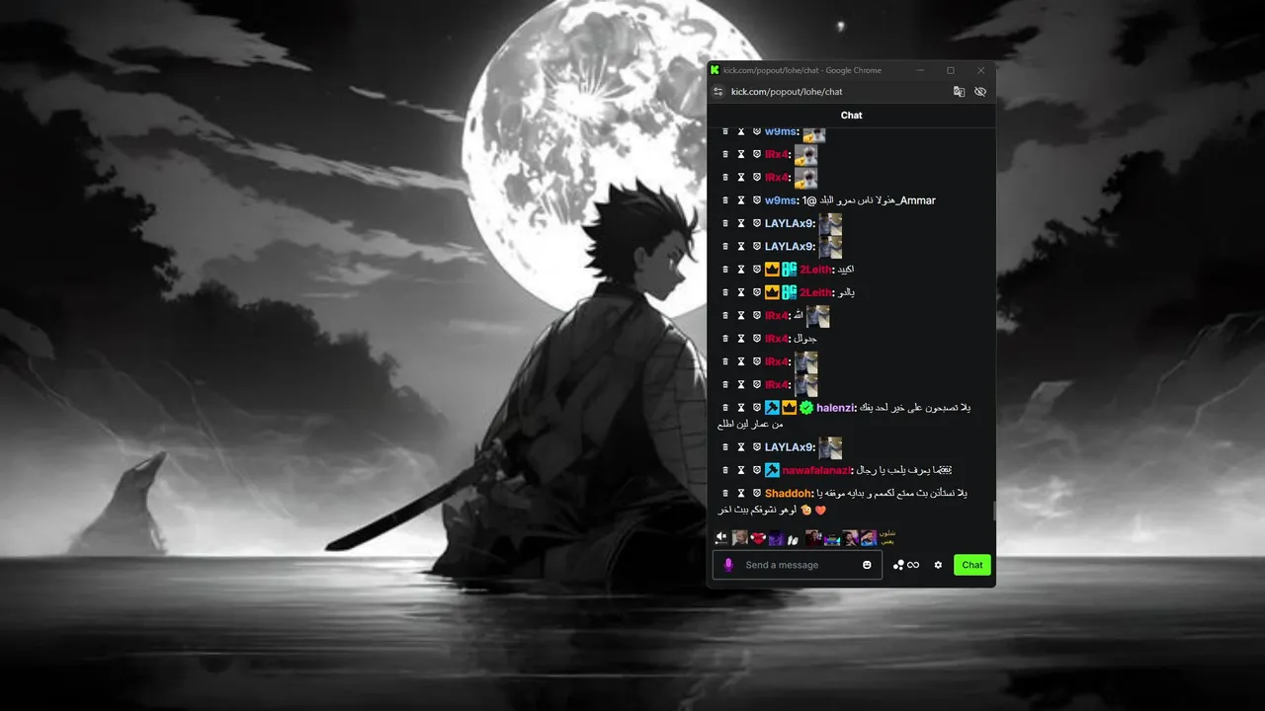Insert the purple character emote
Screen dimensions: 1265x711
pyautogui.click(x=776, y=538)
